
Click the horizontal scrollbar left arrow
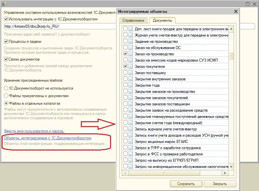pos(125,173)
